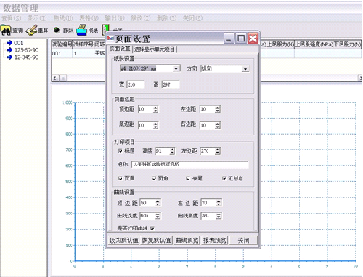Open the 输出(W) menu

pyautogui.click(x=115, y=18)
